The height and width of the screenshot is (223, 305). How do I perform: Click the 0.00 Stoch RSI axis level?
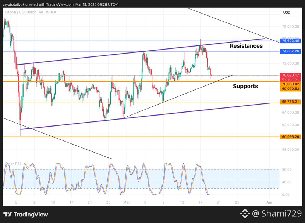[x=287, y=195]
